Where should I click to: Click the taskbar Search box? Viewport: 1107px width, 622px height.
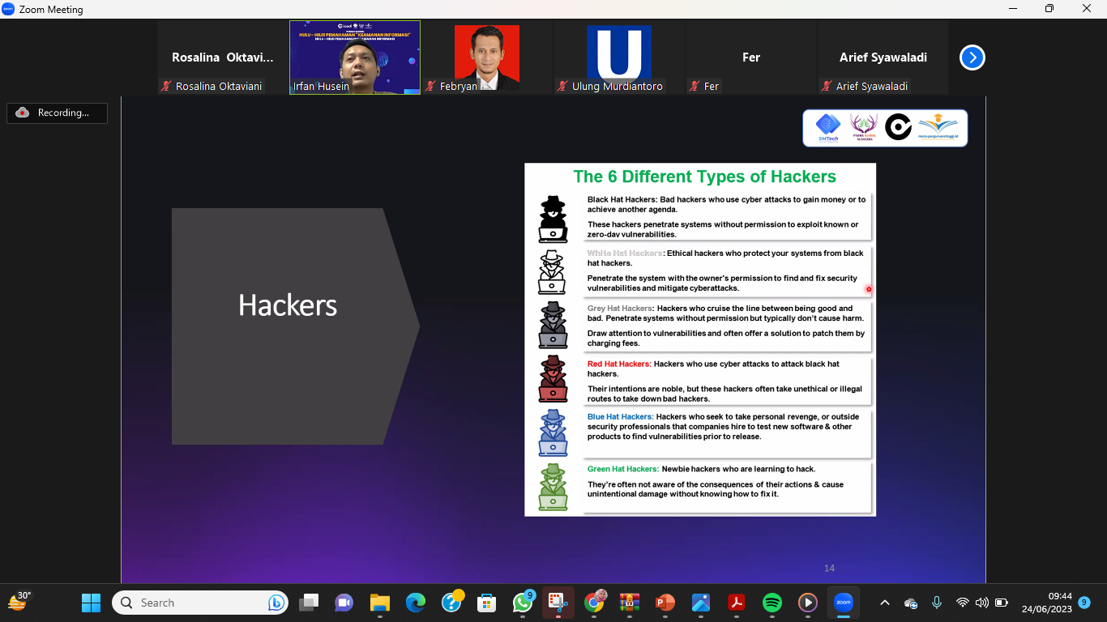[x=199, y=603]
